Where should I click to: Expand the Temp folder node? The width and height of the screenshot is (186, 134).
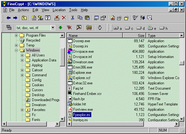tap(16, 45)
